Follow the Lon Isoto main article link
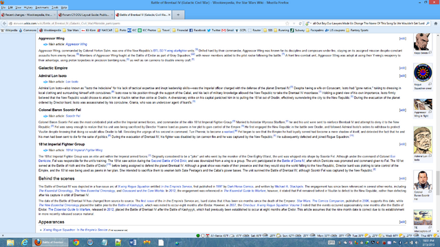 tap(71, 82)
